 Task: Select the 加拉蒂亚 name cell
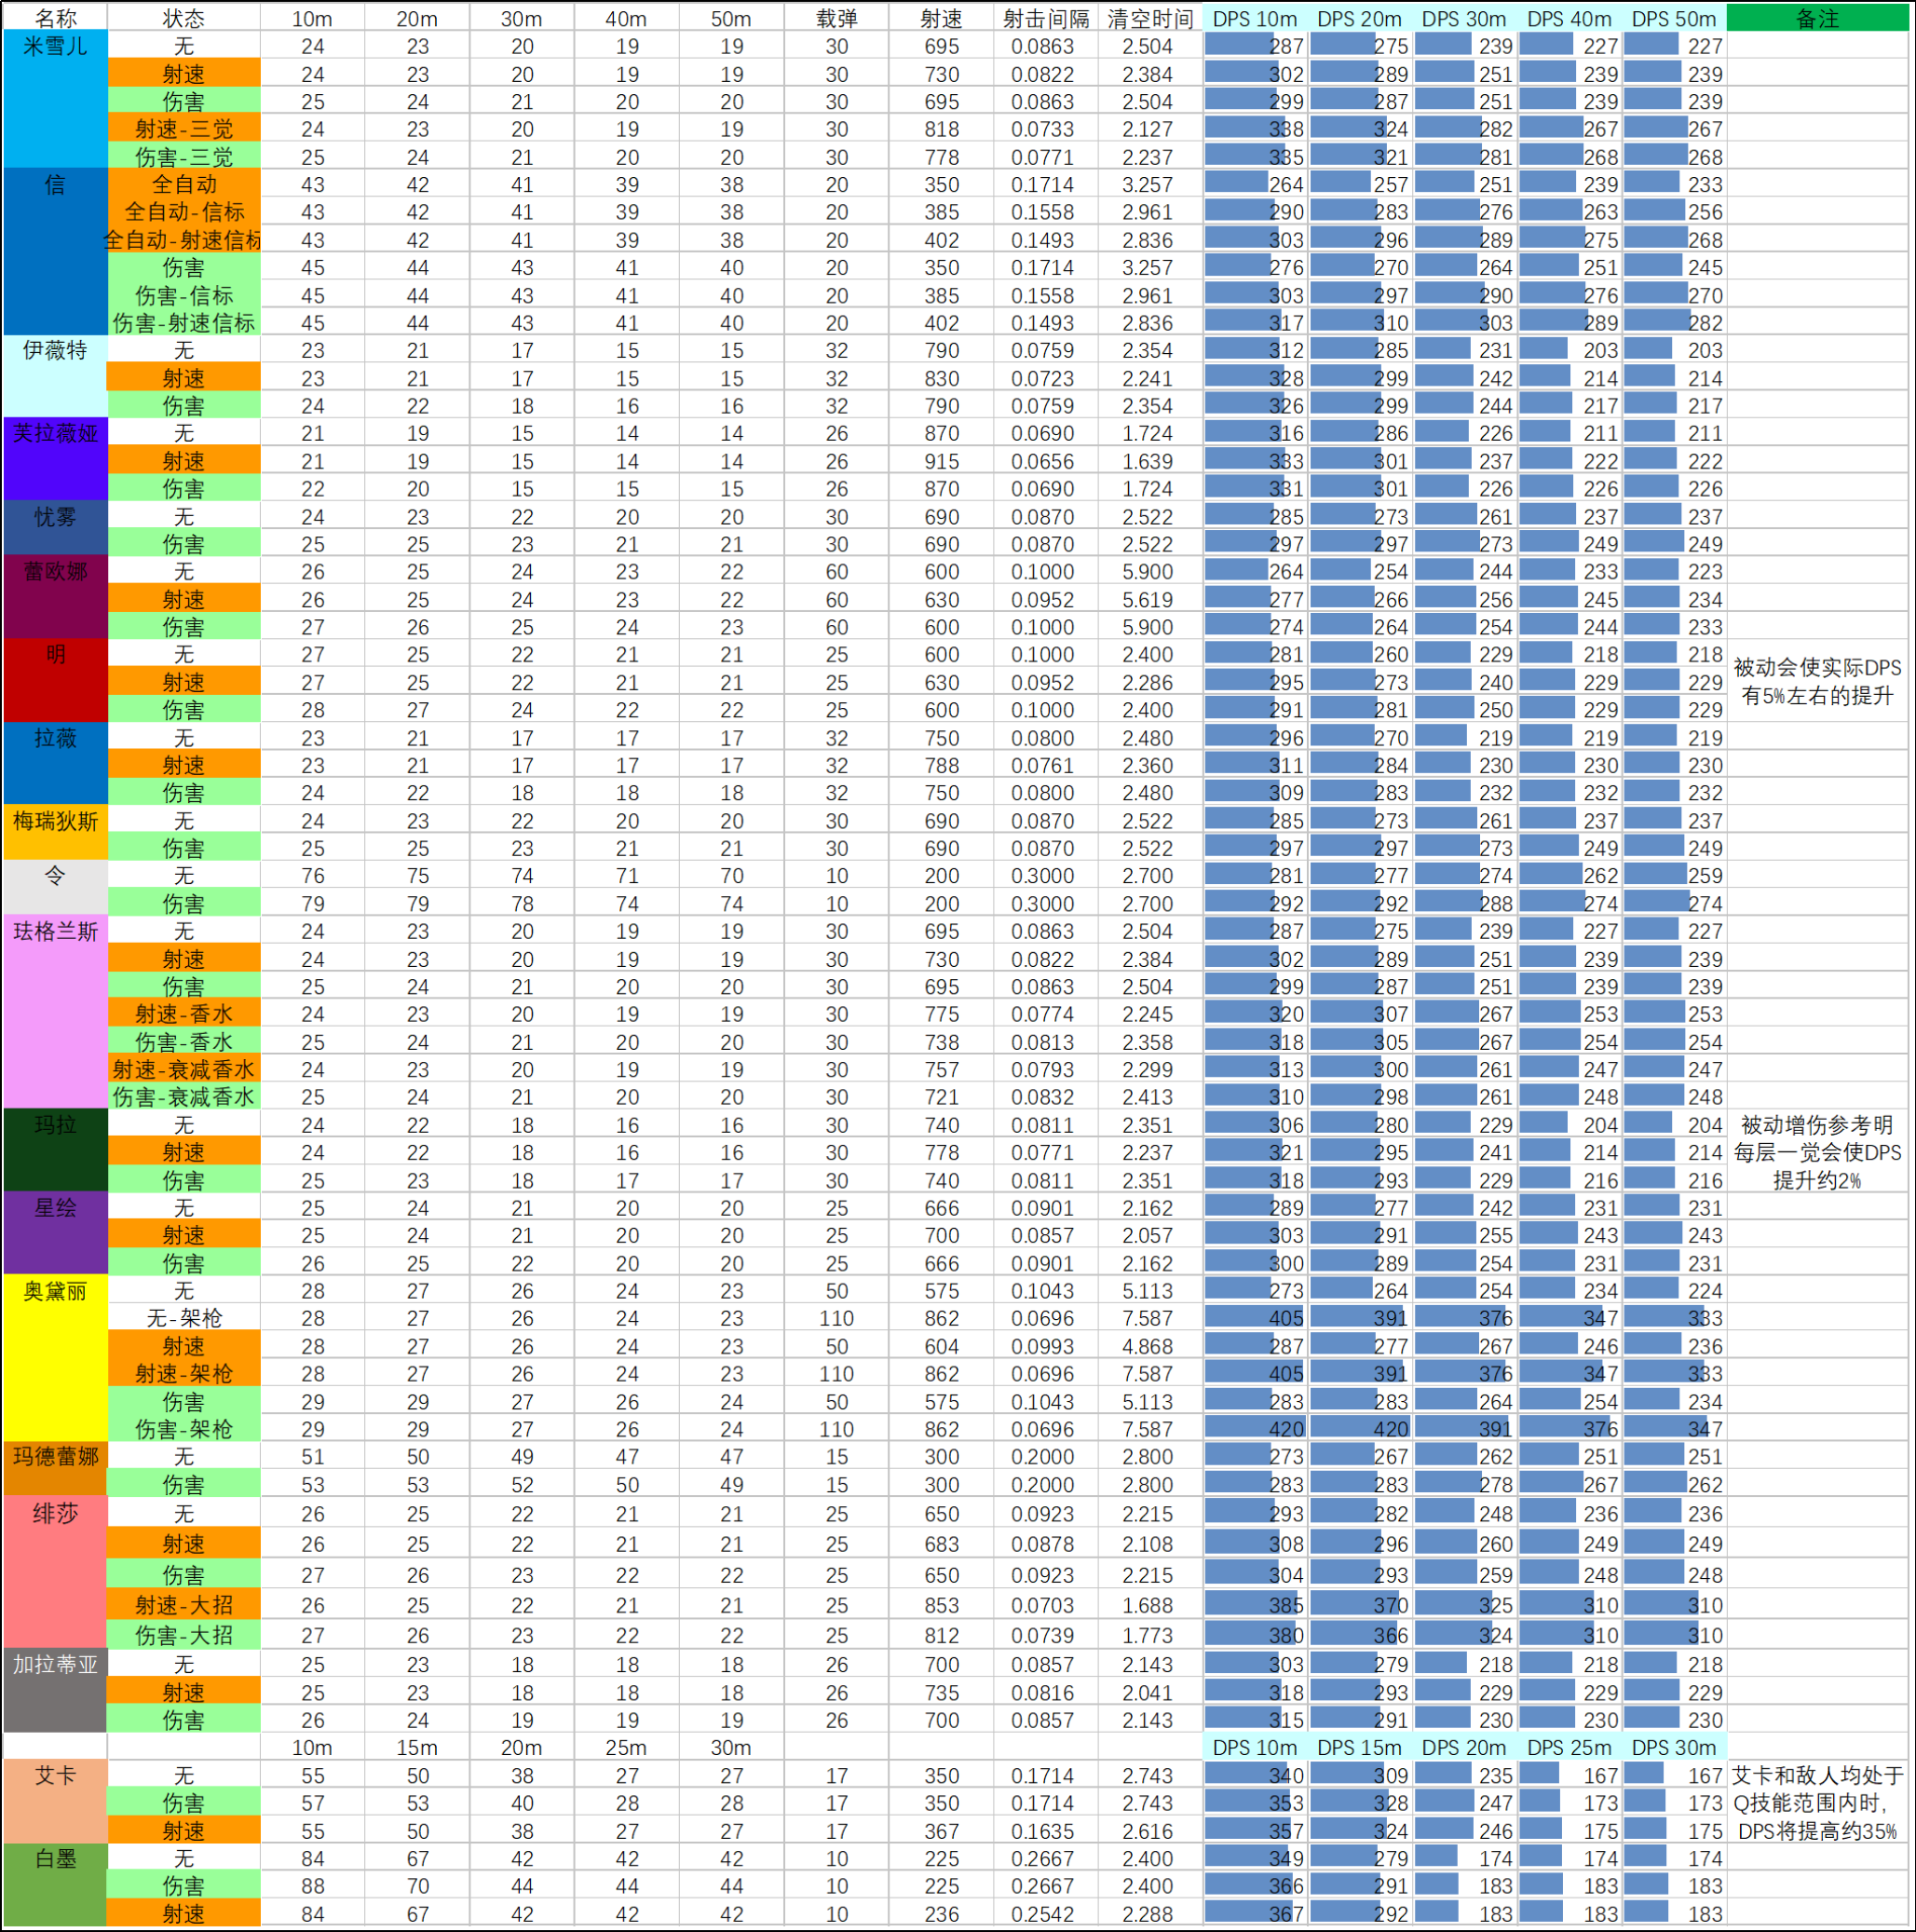[x=55, y=1690]
